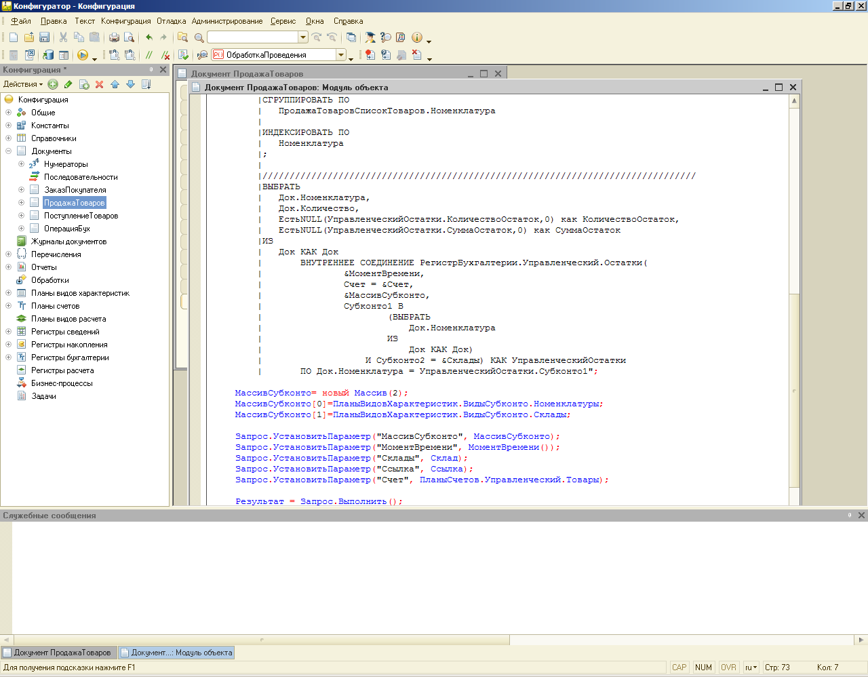The image size is (868, 677).
Task: Pin the Служебные сообщения panel
Action: click(849, 516)
